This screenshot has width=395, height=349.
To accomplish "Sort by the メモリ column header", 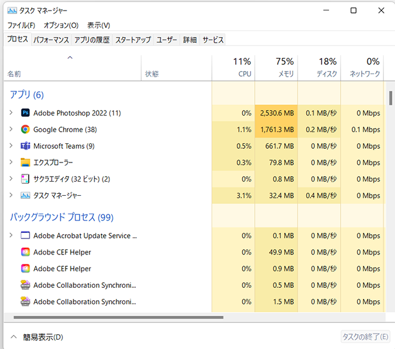I will (x=276, y=67).
